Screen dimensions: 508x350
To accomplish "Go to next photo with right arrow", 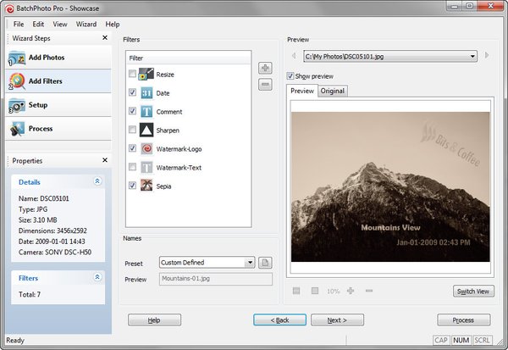I will pos(487,57).
